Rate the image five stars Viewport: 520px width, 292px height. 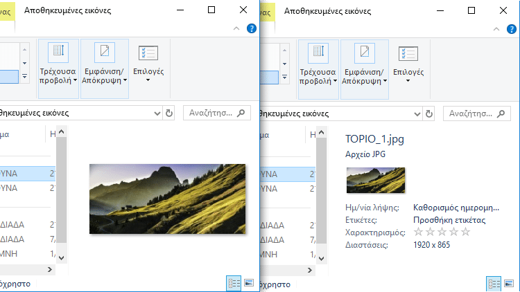pos(466,232)
